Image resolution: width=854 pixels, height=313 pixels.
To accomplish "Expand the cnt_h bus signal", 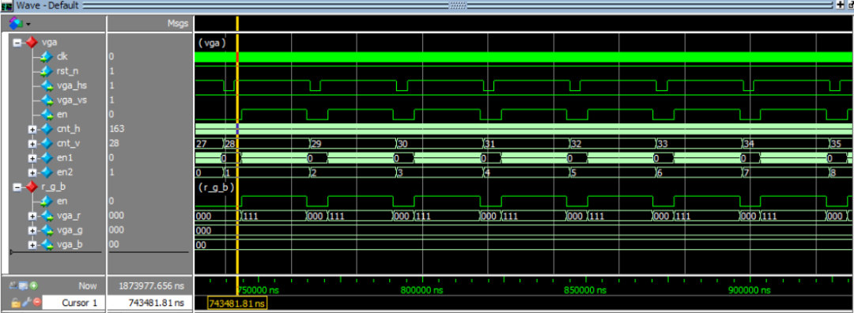I will pyautogui.click(x=32, y=129).
